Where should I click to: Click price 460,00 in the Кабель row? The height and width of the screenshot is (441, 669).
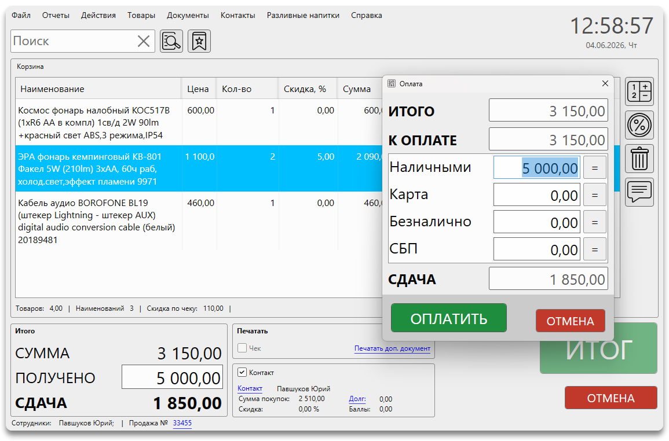[200, 203]
